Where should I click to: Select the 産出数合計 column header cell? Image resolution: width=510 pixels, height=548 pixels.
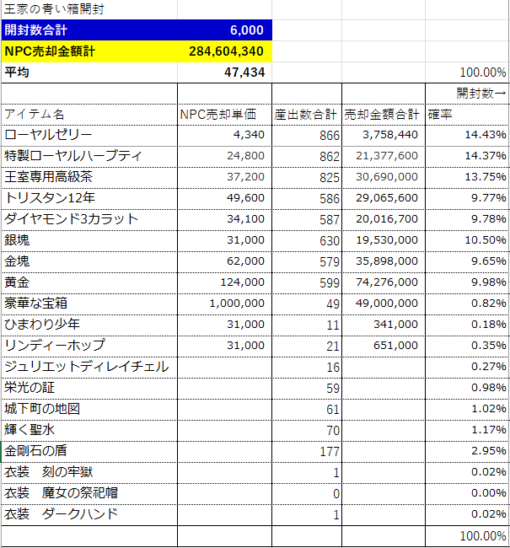[x=307, y=114]
